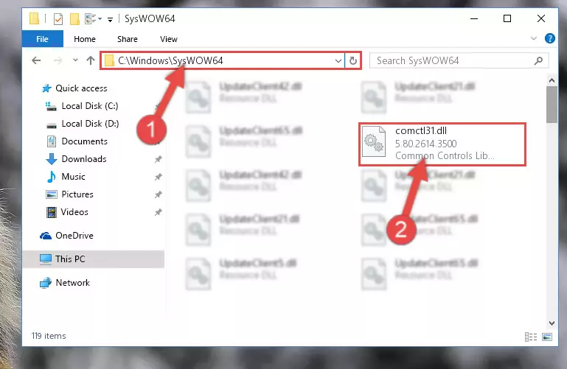This screenshot has height=369, width=567.
Task: Open the Customize Quick Access Toolbar dropdown arrow
Action: click(x=110, y=19)
